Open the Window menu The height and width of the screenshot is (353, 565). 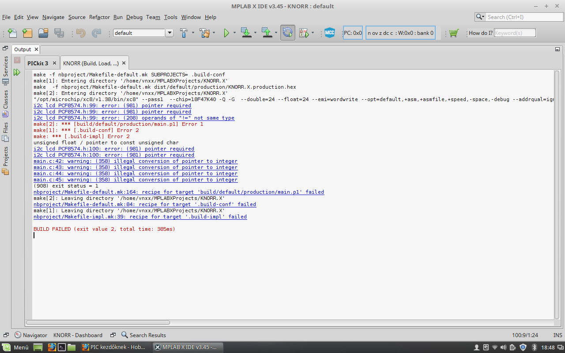tap(191, 17)
